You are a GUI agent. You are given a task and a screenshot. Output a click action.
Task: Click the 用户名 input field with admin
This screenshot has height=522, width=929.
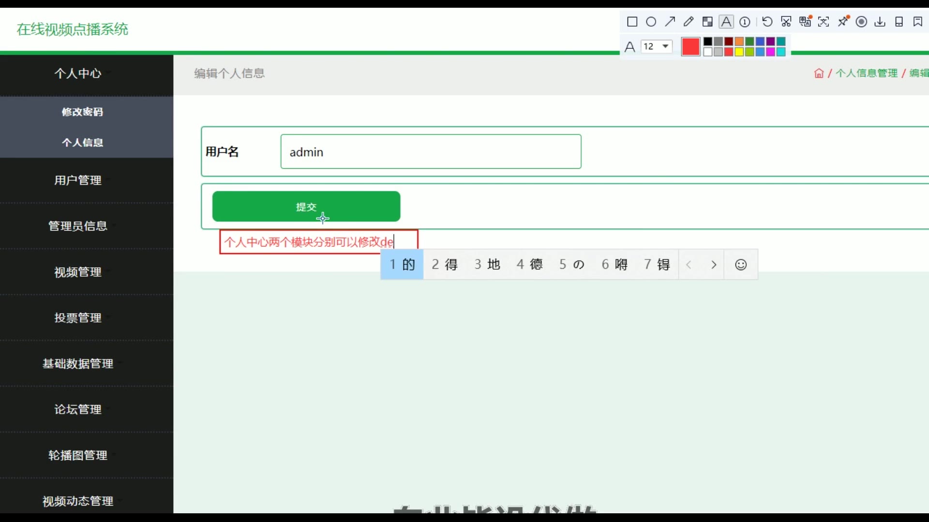[431, 152]
